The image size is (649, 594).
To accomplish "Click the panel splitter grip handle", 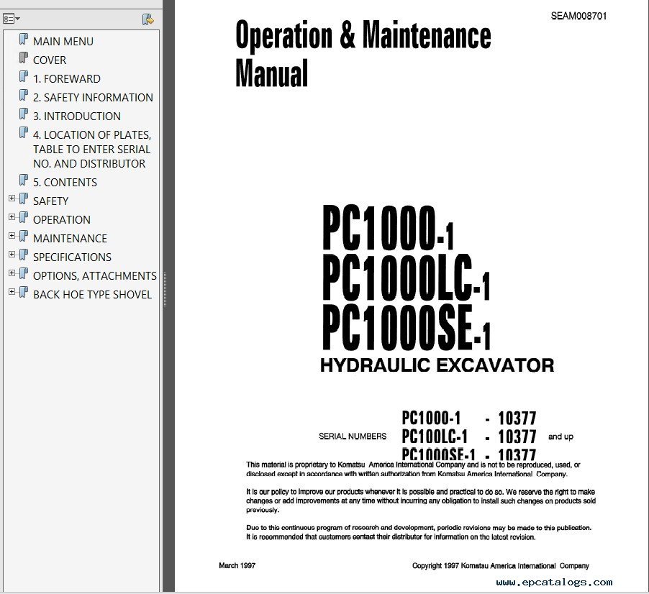I will click(165, 289).
